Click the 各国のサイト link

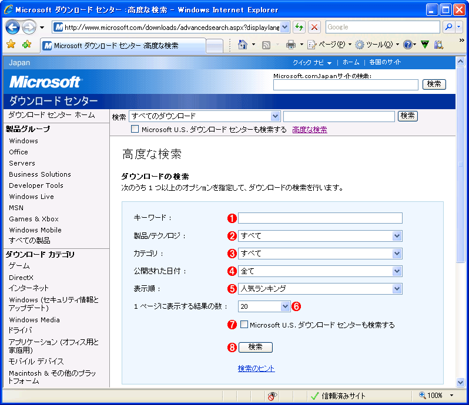(x=384, y=62)
